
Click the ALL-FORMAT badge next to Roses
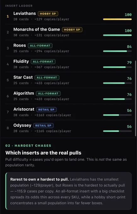(40, 46)
